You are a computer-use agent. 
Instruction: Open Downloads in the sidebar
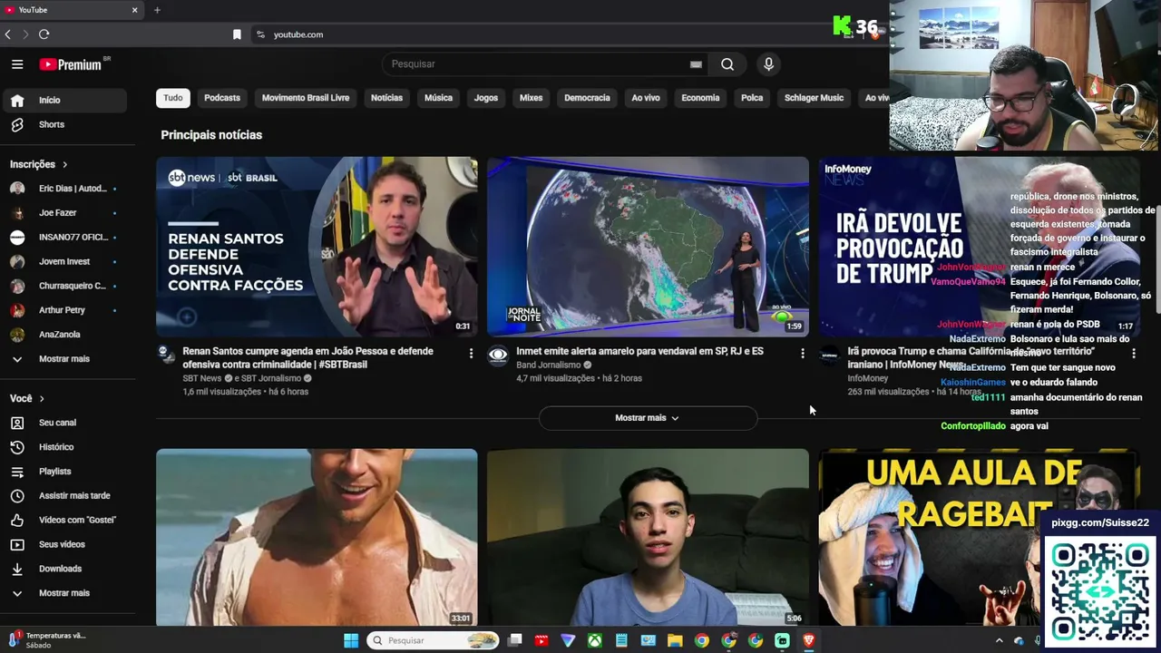click(x=63, y=569)
